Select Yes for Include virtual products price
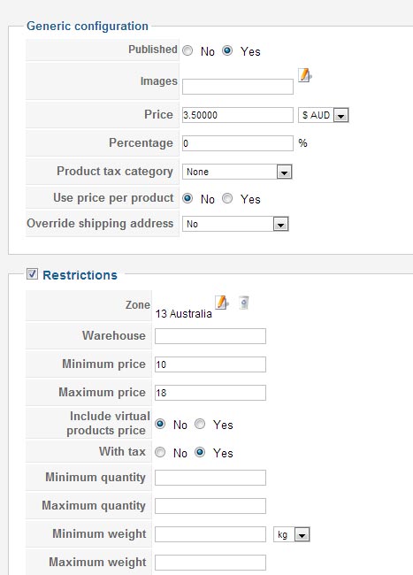Screen dimensions: 413x575 [x=200, y=424]
